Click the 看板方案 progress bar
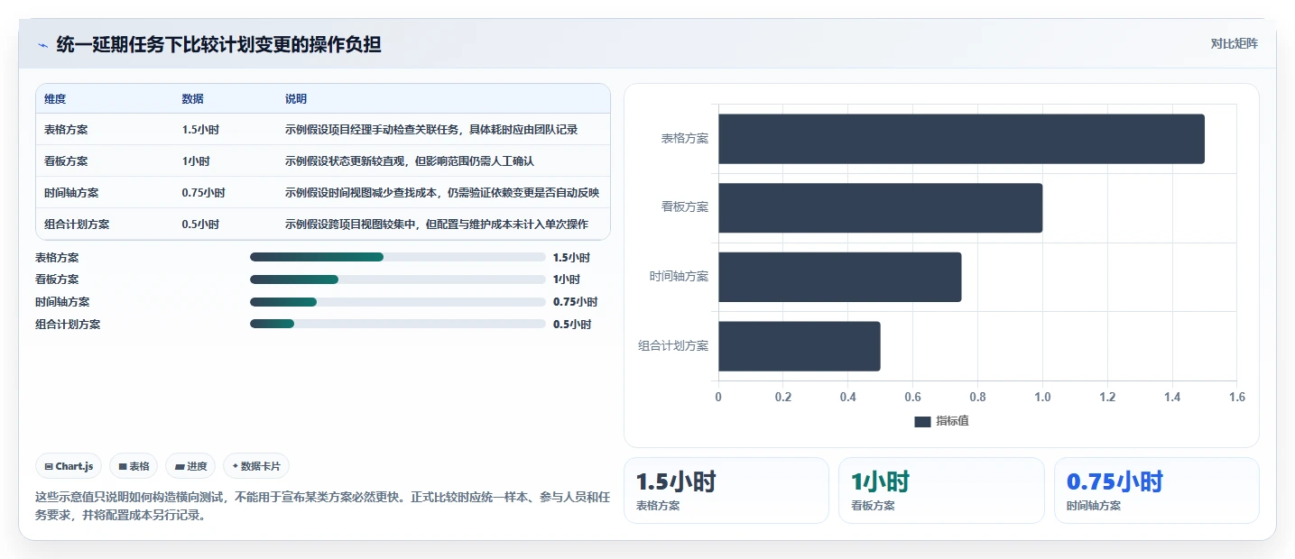The width and height of the screenshot is (1295, 559). 398,279
